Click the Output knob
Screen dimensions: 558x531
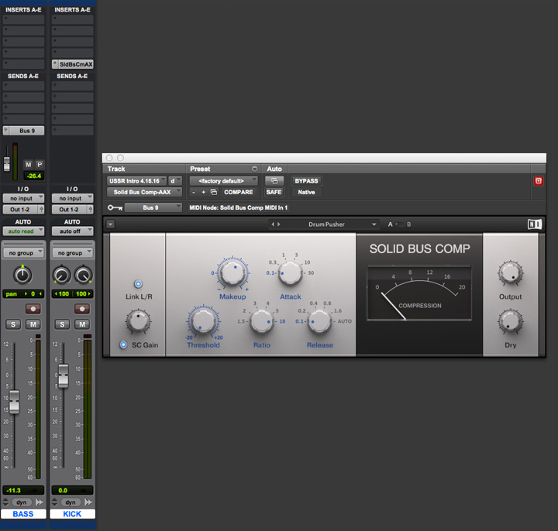pyautogui.click(x=510, y=273)
